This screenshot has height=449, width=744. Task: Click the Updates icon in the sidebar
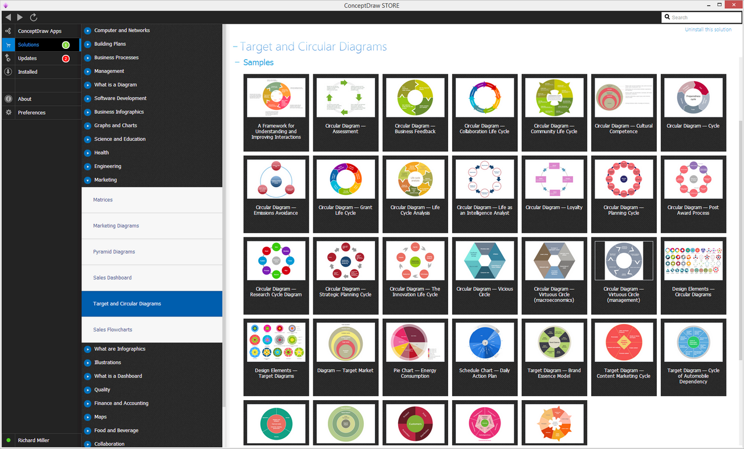click(x=8, y=58)
